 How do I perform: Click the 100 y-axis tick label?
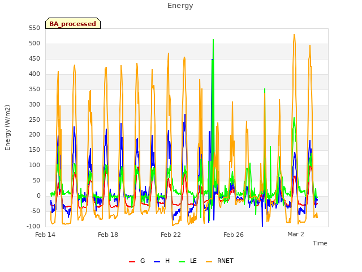click(35, 165)
